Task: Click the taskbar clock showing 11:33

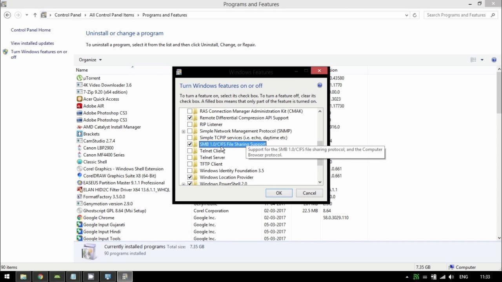Action: coord(485,277)
